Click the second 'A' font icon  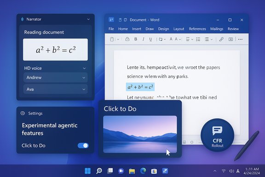176,39
